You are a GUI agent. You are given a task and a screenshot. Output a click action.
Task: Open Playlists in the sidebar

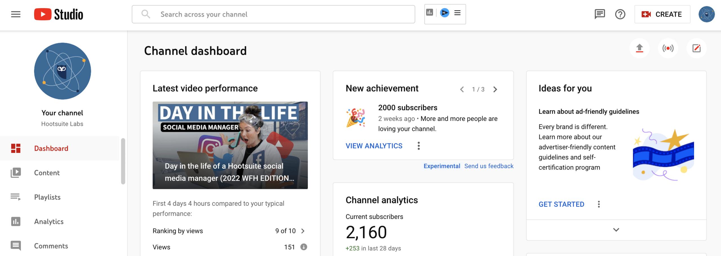click(x=59, y=197)
